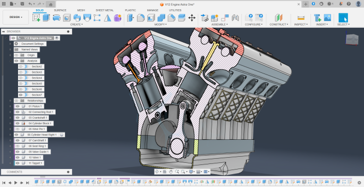
Task: Activate radio button on V12 Engine Astra One
Action: tap(57, 38)
